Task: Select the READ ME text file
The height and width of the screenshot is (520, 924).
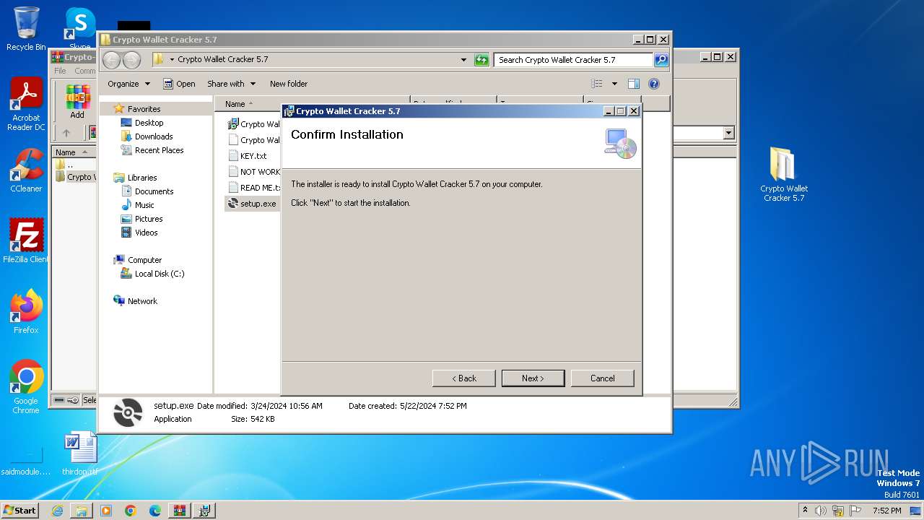Action: click(254, 188)
